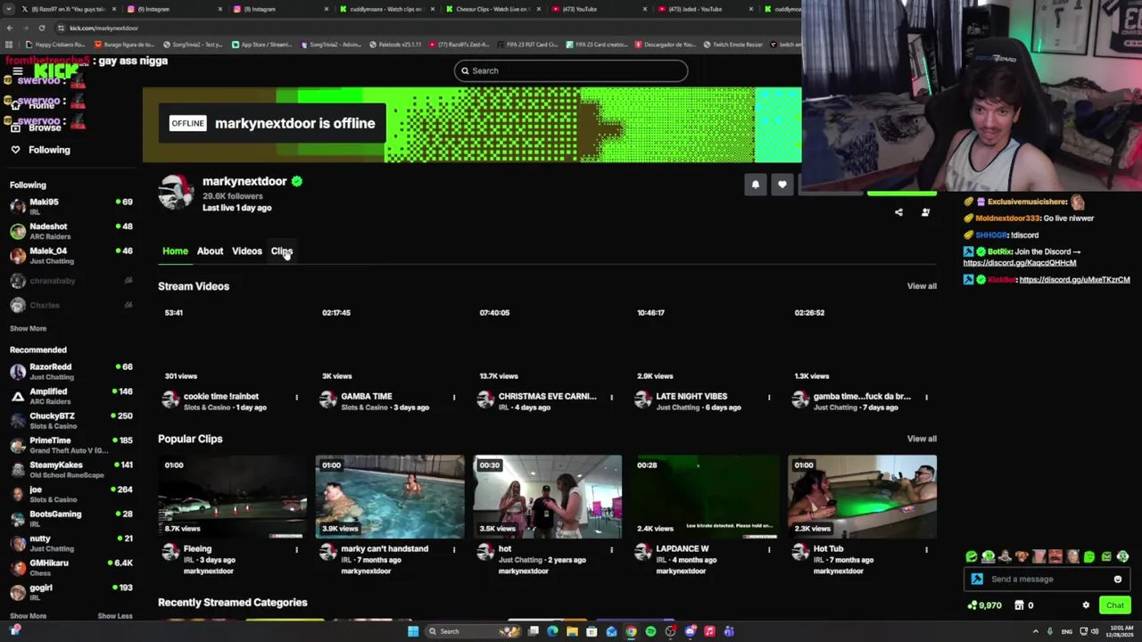The height and width of the screenshot is (642, 1142).
Task: Open options menu for LAPDANCE W clip
Action: point(768,549)
